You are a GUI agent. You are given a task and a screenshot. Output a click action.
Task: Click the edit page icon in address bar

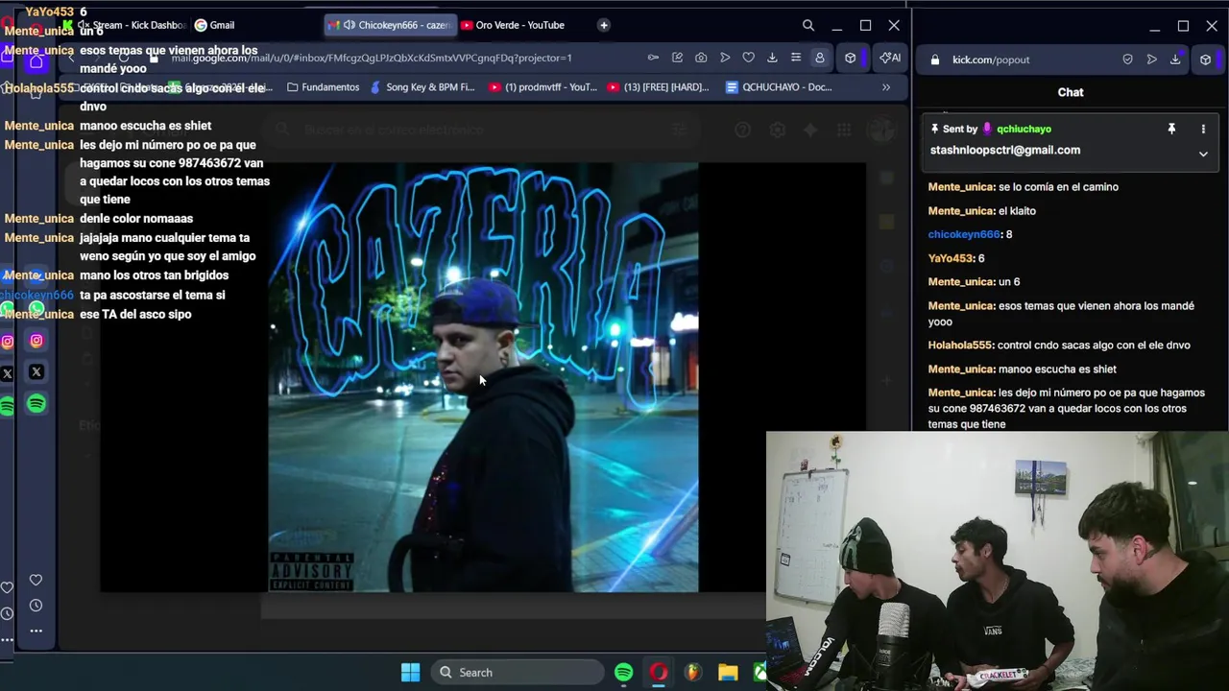point(677,58)
